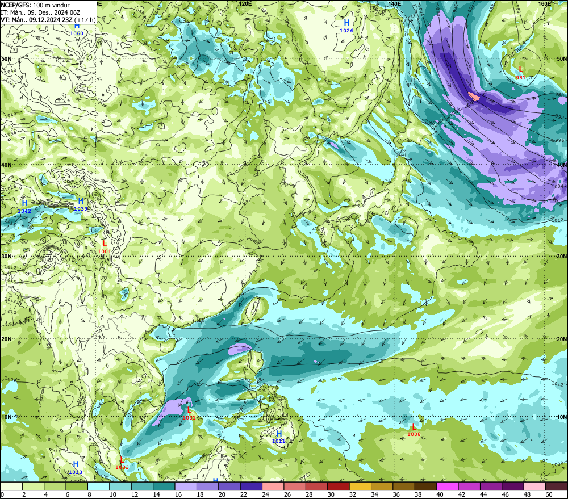Click the 20N label on right edge
The height and width of the screenshot is (499, 568).
562,339
